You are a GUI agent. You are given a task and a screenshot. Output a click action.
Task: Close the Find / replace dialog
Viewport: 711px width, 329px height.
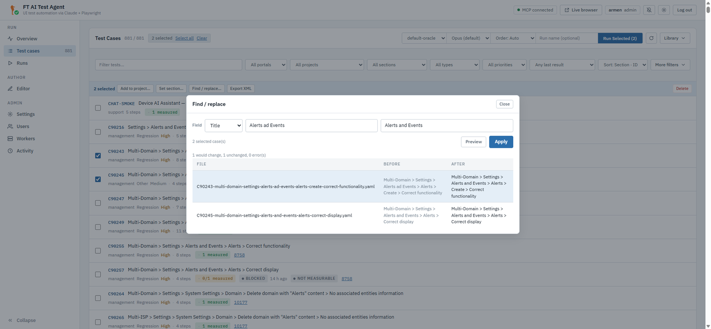[x=504, y=104]
